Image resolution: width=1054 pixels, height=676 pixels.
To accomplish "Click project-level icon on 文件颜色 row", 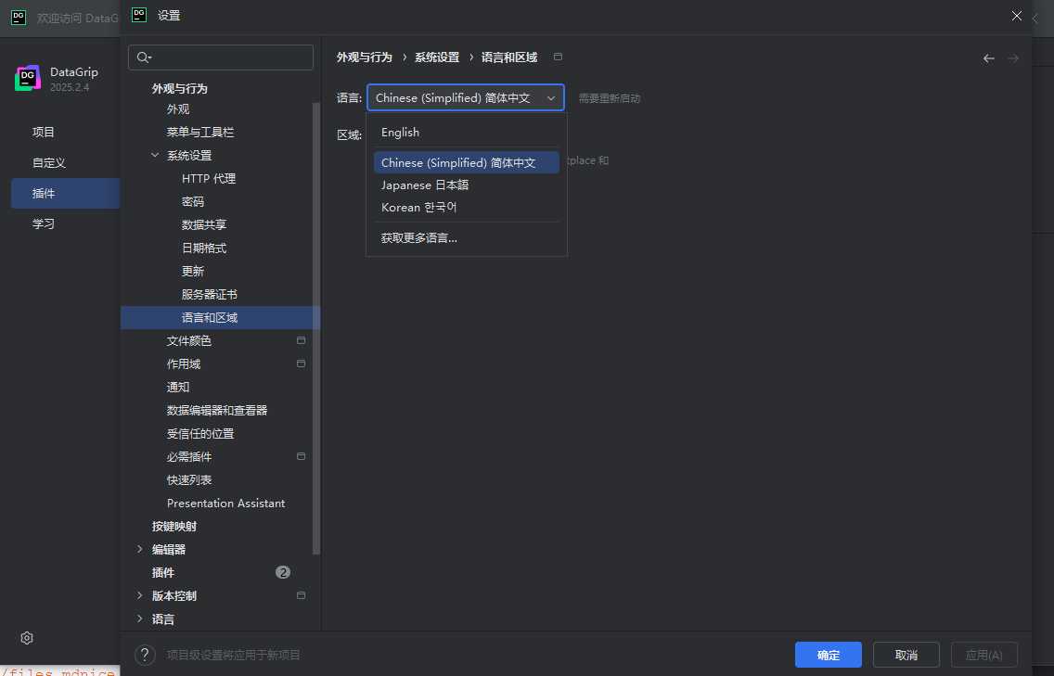I will (302, 340).
